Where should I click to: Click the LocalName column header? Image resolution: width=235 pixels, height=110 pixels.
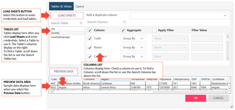coord(219,79)
